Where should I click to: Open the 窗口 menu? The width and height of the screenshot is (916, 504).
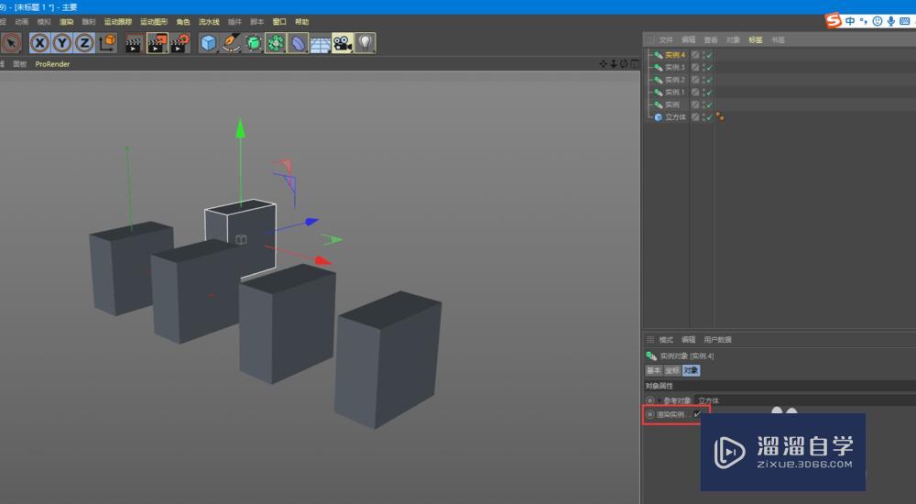(279, 22)
